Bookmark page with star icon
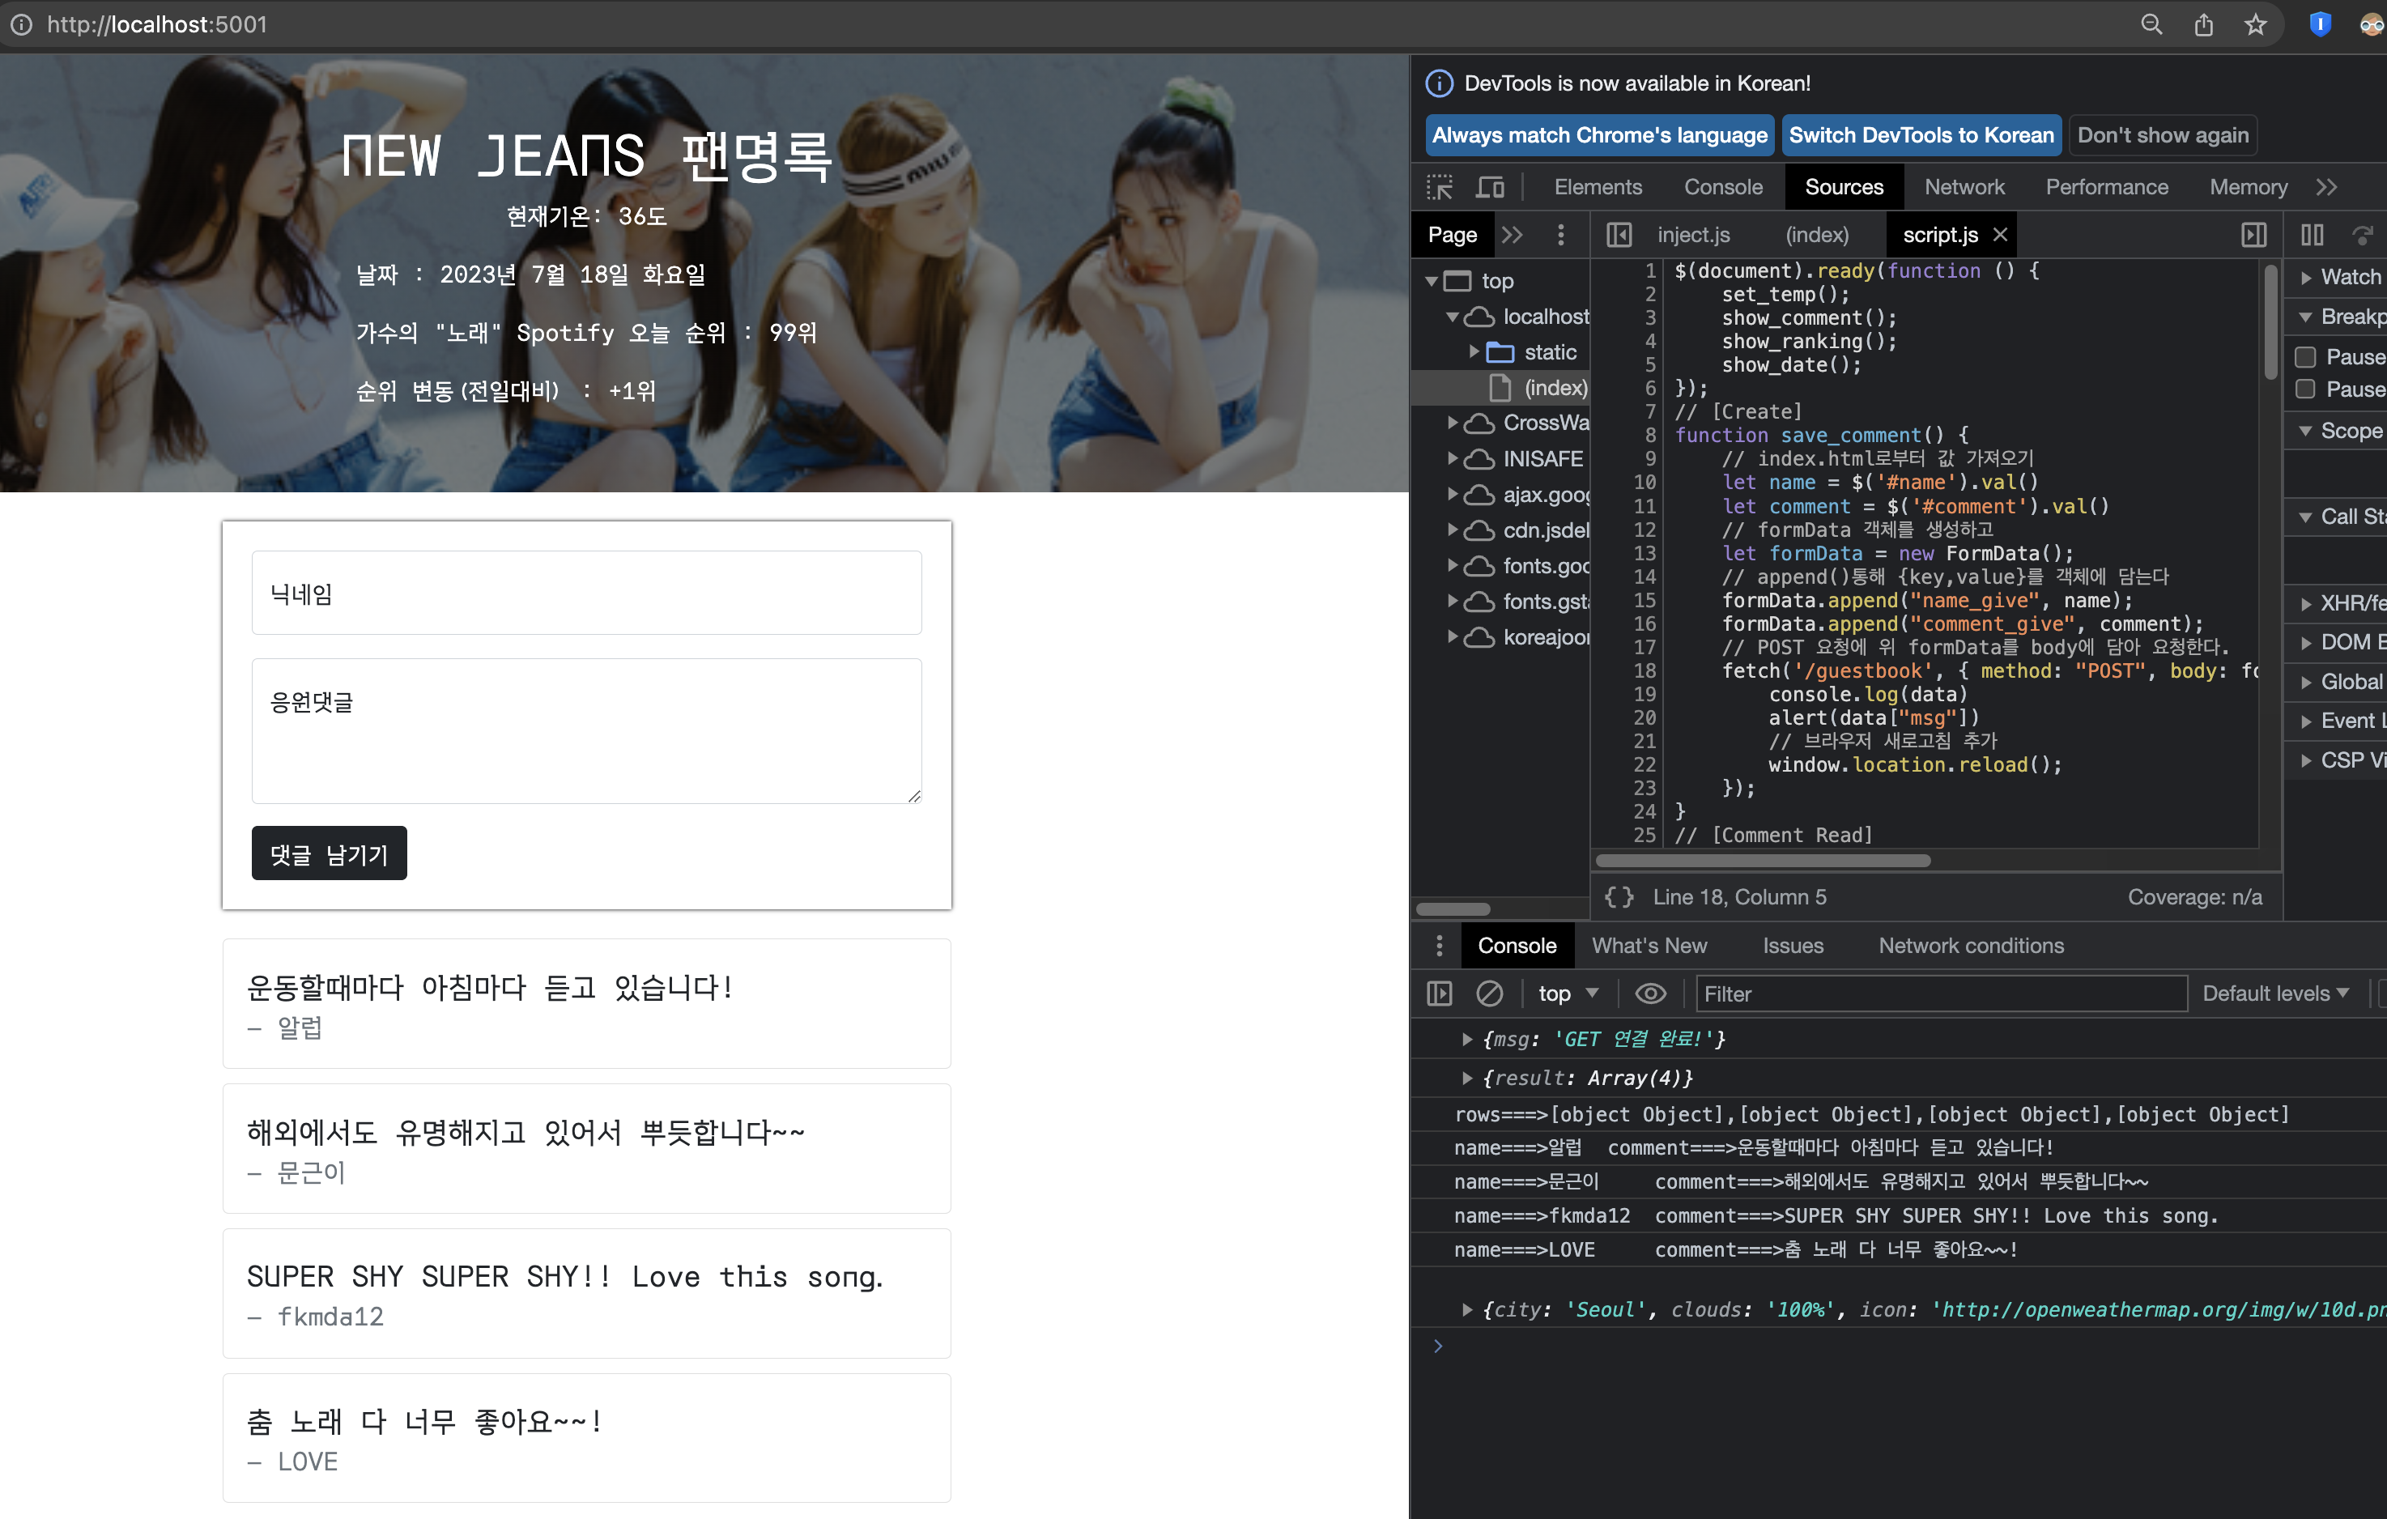The height and width of the screenshot is (1519, 2387). point(2255,25)
